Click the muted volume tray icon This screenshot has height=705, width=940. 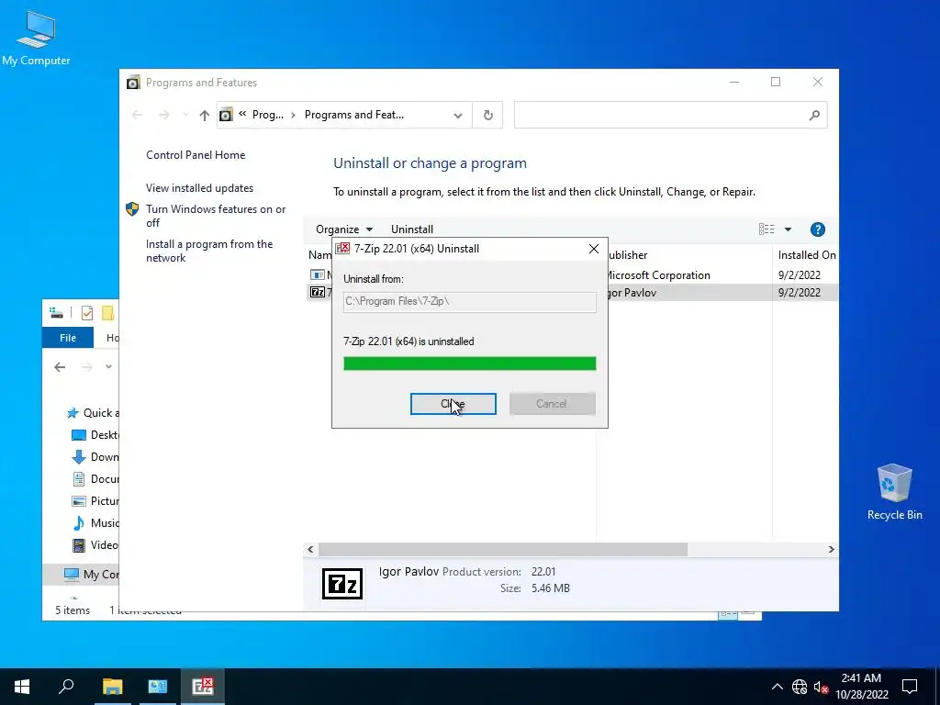tap(821, 687)
